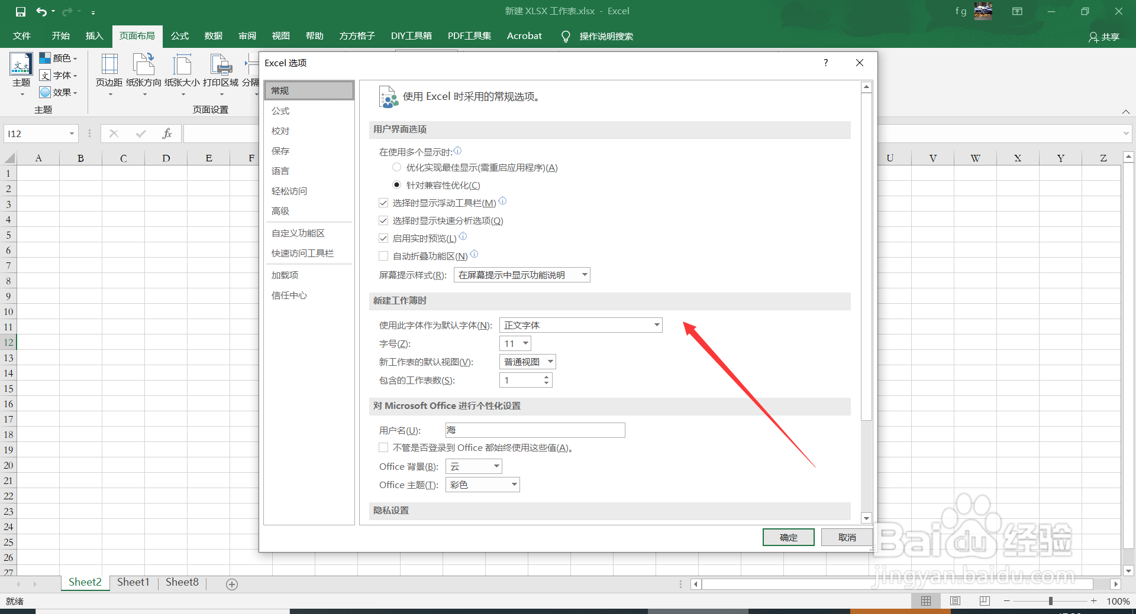Click the cancel X icon in formula bar
Image resolution: width=1136 pixels, height=614 pixels.
click(x=114, y=134)
